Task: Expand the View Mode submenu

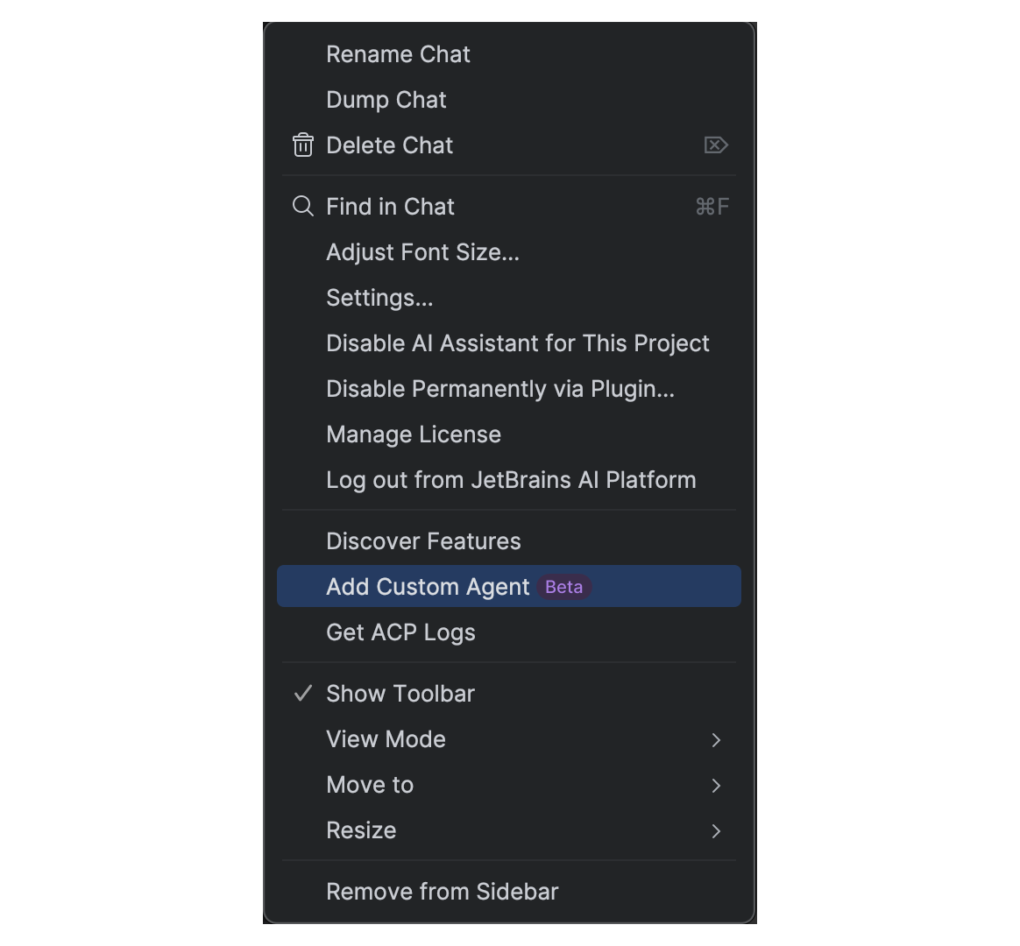Action: [386, 739]
